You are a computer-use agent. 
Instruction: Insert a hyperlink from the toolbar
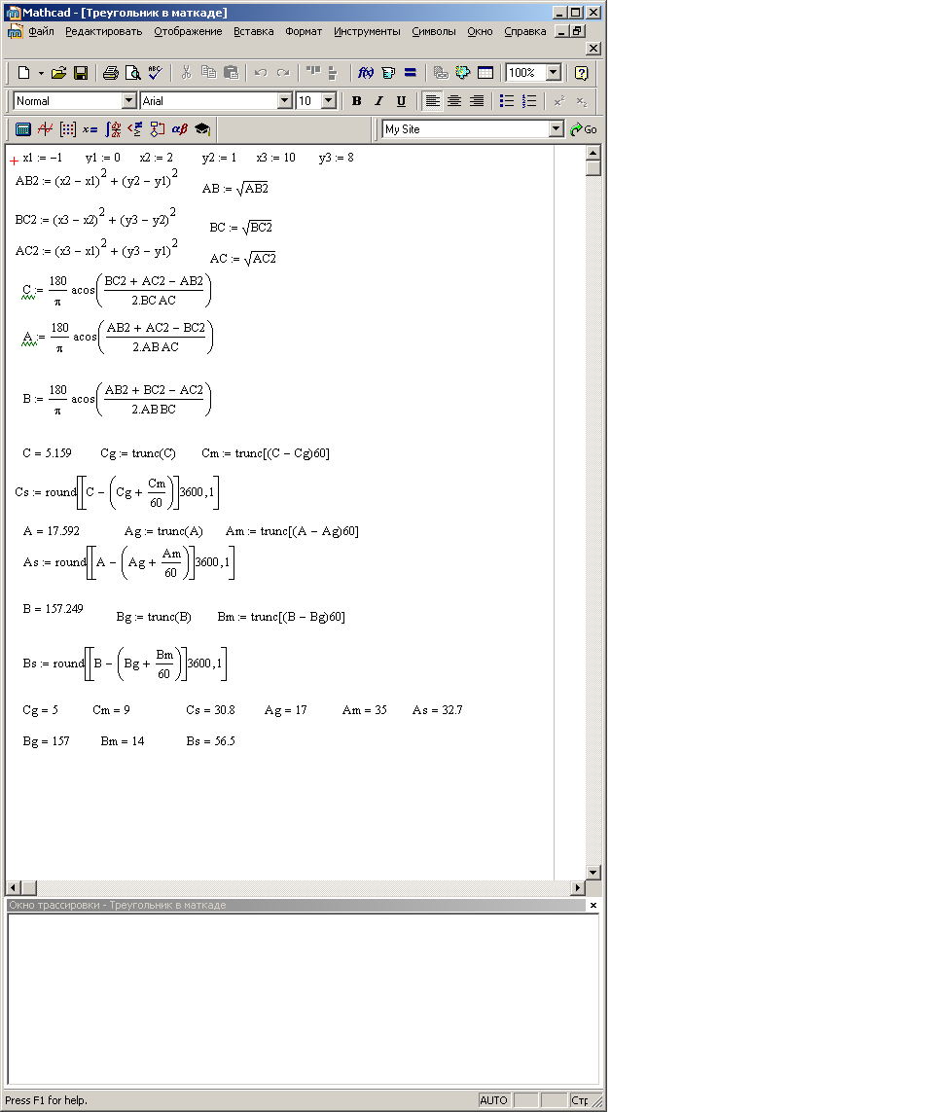[x=441, y=72]
